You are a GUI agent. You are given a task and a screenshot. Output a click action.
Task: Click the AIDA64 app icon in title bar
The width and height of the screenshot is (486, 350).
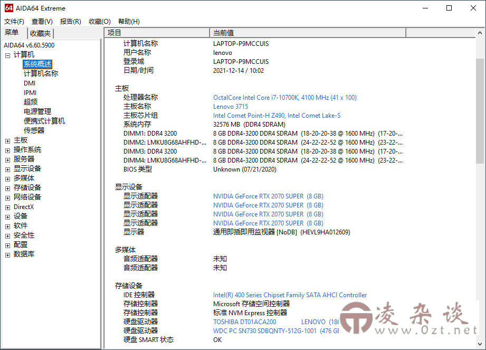click(x=8, y=8)
